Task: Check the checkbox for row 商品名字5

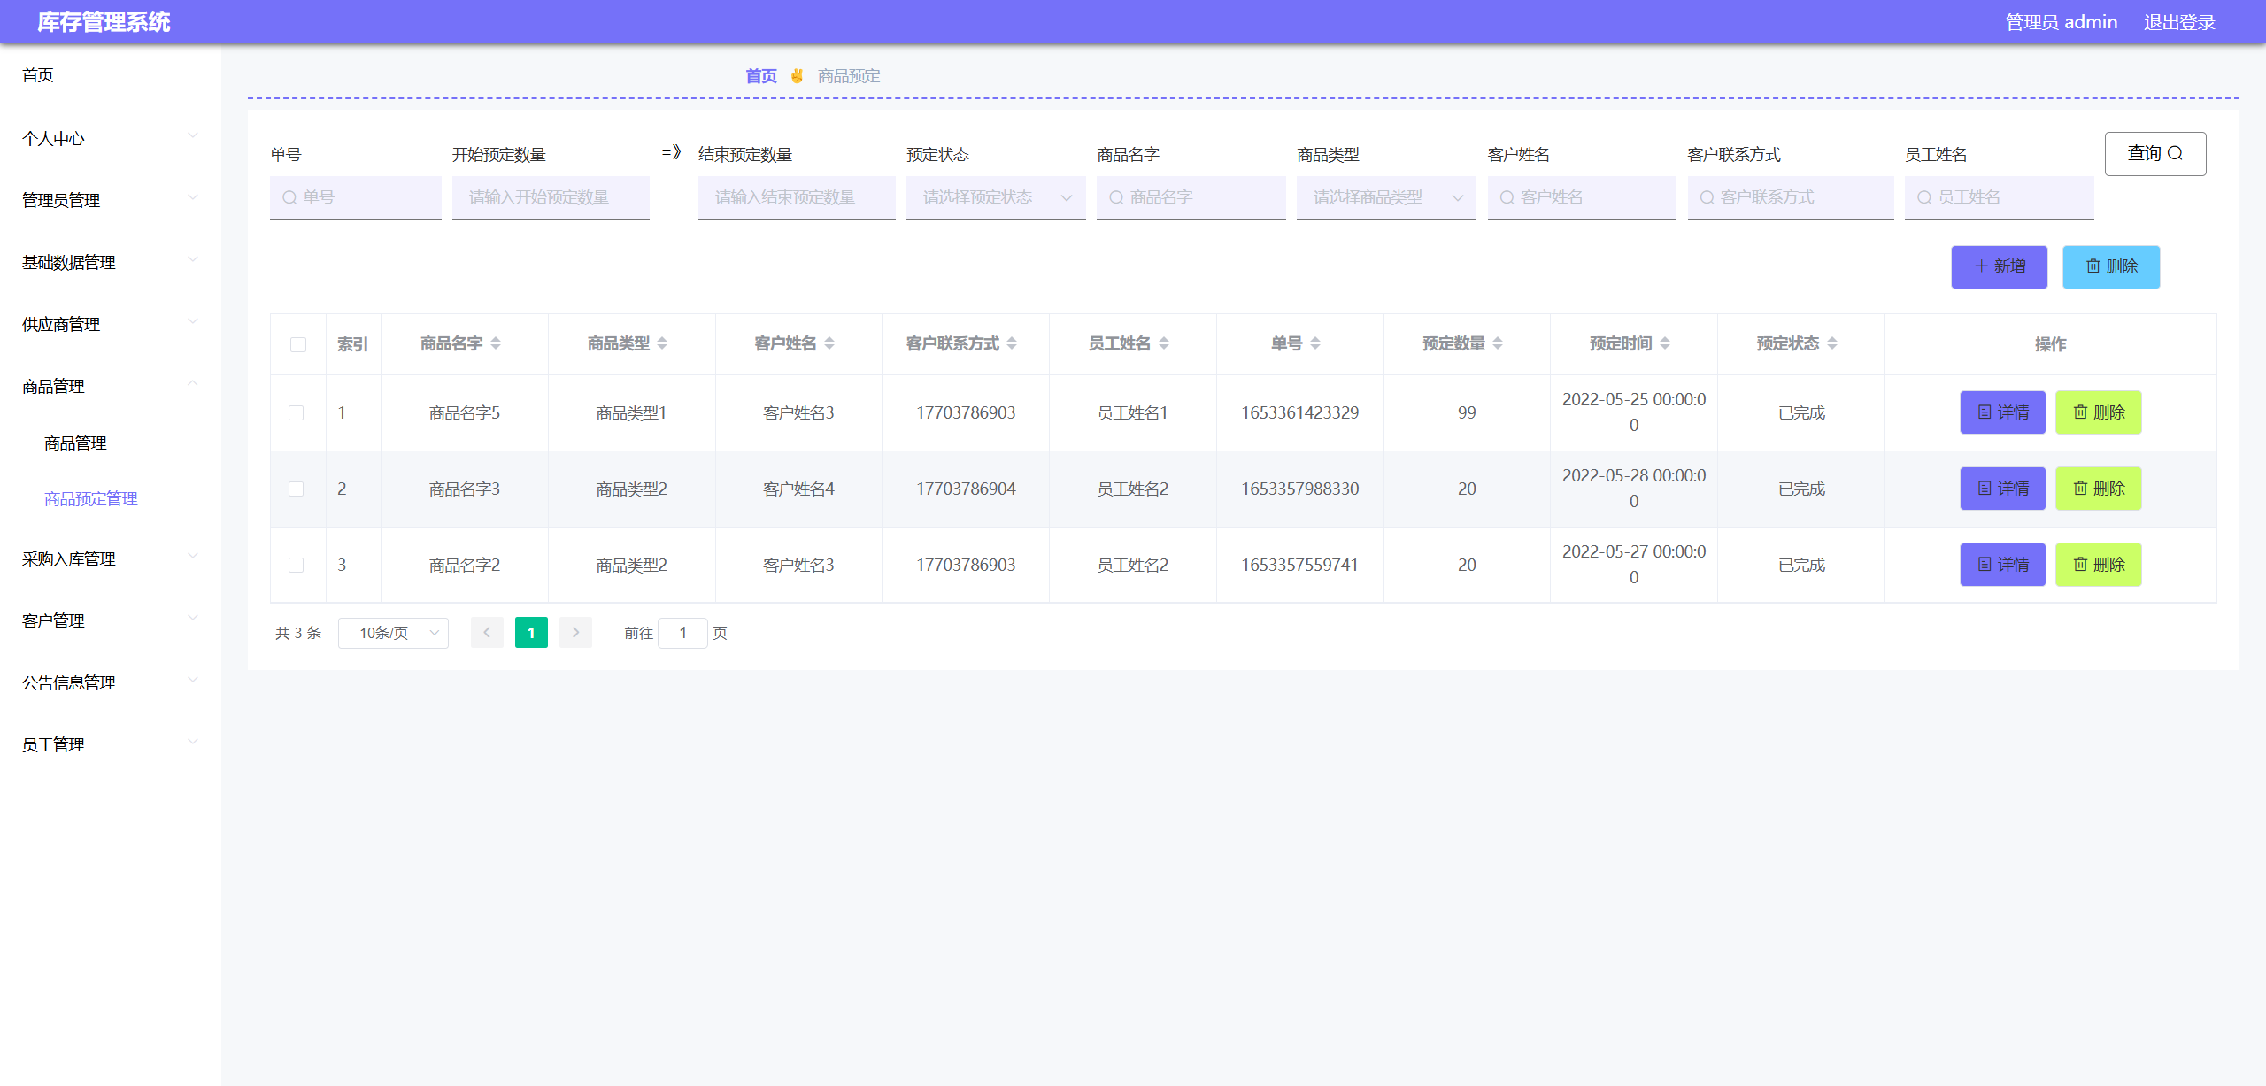Action: (297, 413)
